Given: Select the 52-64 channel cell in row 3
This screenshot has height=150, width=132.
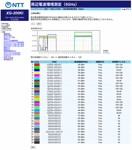Looking at the screenshot, I should [119, 70].
